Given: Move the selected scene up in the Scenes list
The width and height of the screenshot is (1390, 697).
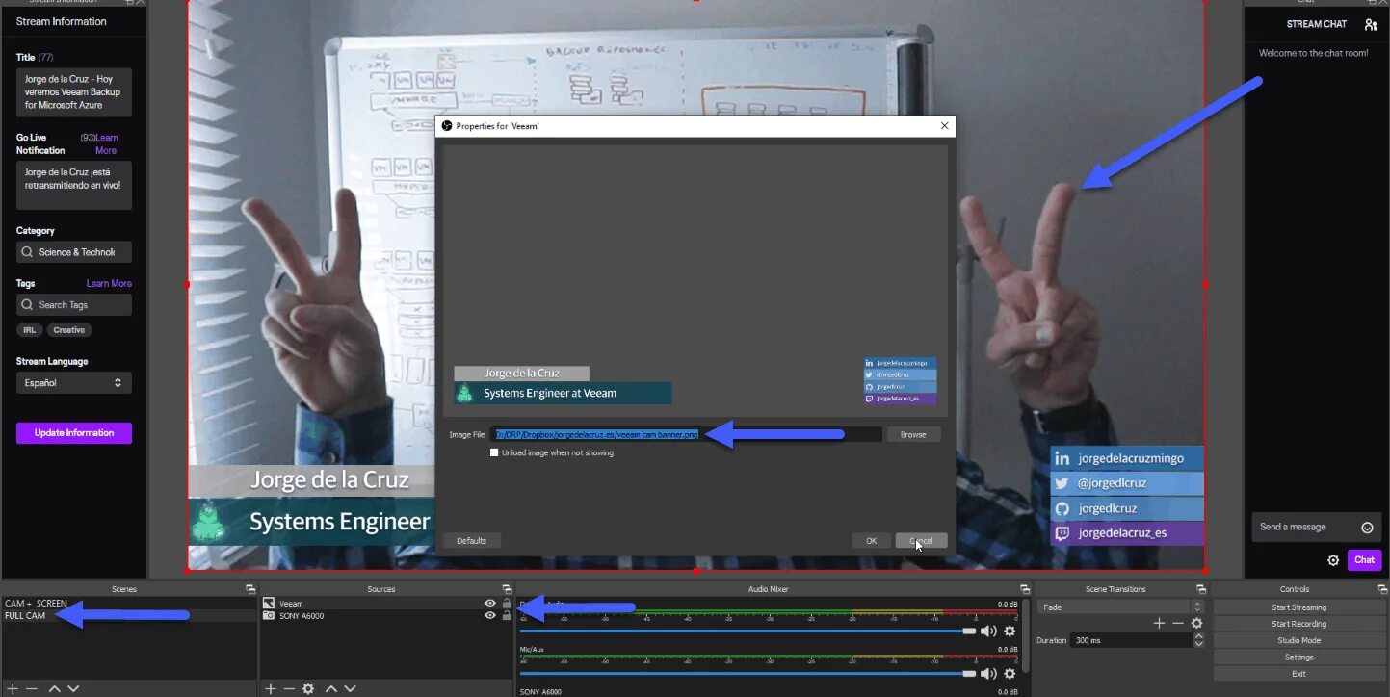Looking at the screenshot, I should [55, 688].
